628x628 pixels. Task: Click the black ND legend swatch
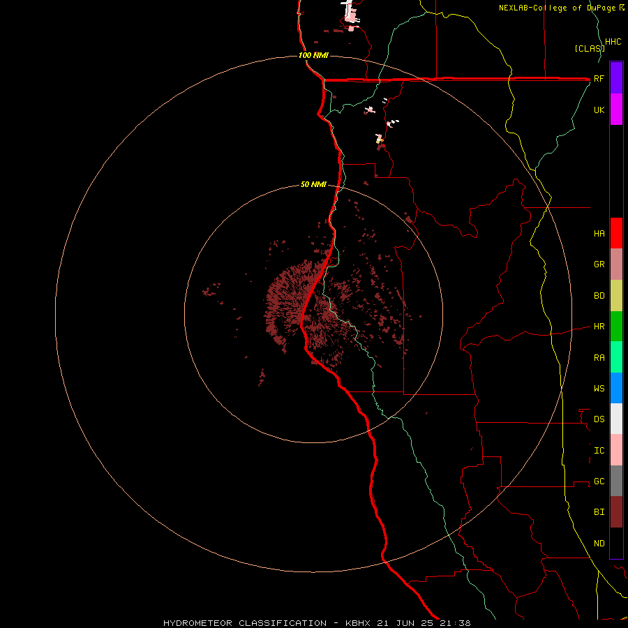616,543
